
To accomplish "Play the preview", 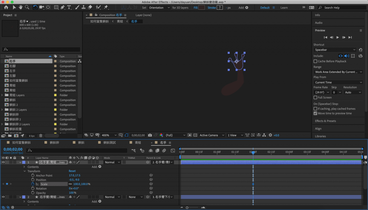I will coord(337,37).
